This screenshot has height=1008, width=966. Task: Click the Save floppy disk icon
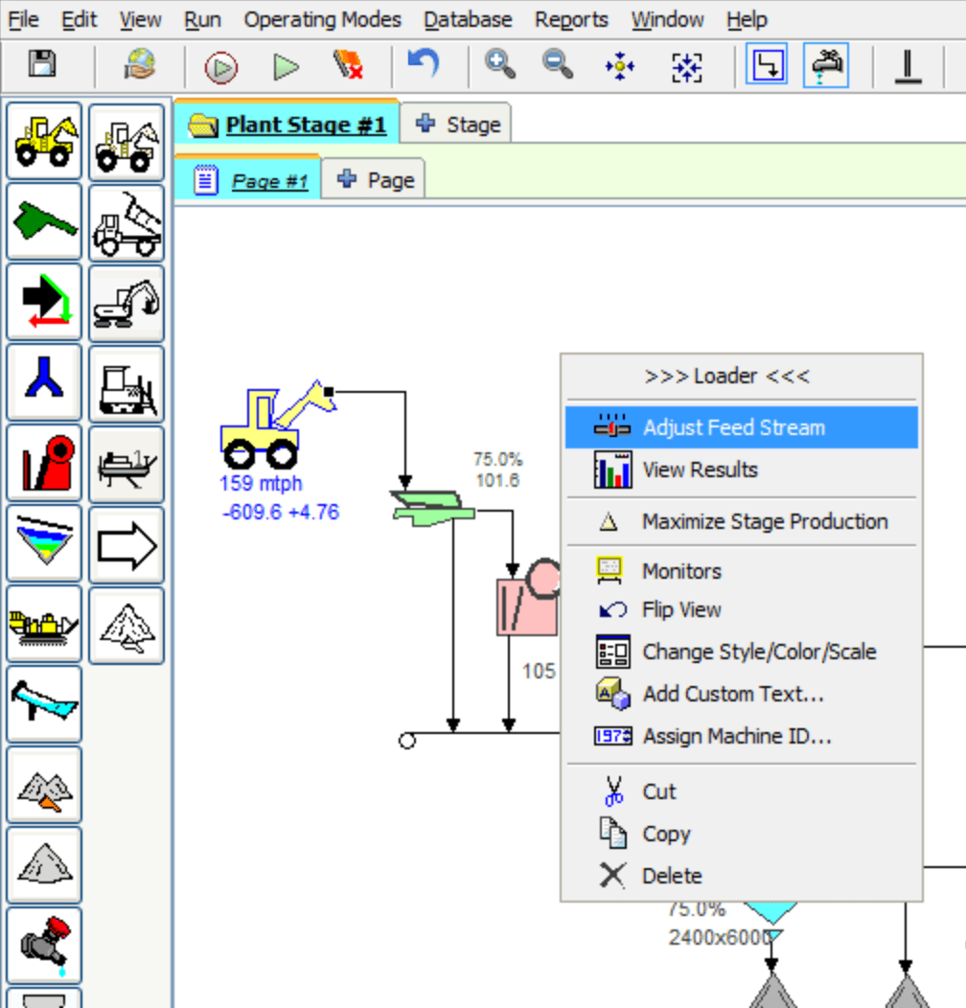coord(42,65)
